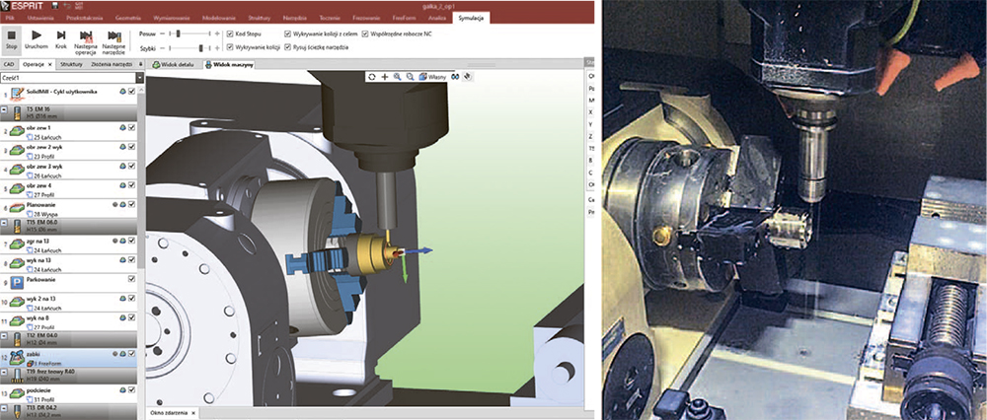Click the podciecie operation icon
This screenshot has width=987, height=420.
(x=17, y=393)
